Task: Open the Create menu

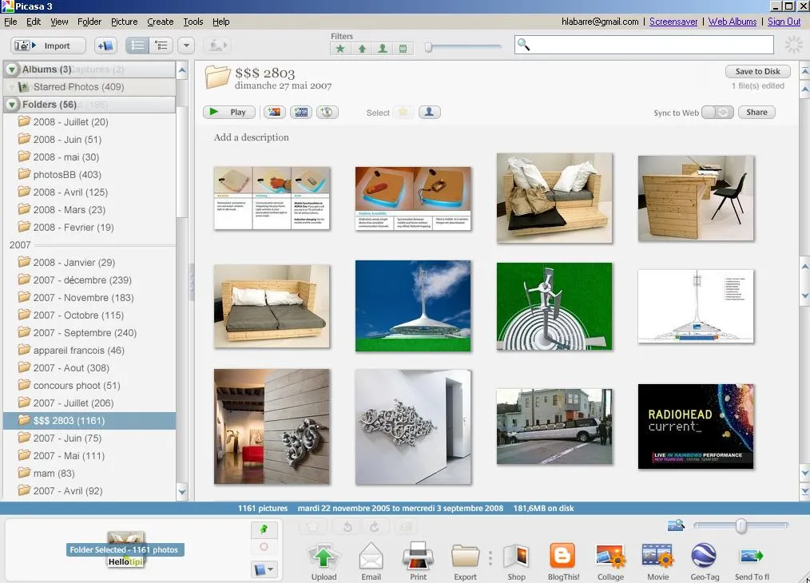Action: point(160,22)
